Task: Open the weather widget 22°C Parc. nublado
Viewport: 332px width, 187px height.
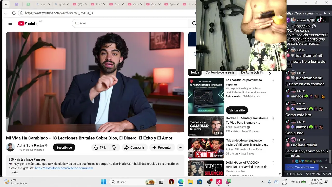Action: (16, 182)
